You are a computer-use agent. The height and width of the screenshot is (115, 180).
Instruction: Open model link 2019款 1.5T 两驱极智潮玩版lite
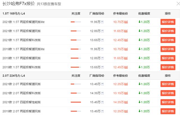click(x=24, y=49)
